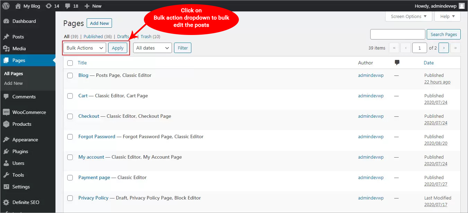Open the Checkout page title link

pos(89,116)
